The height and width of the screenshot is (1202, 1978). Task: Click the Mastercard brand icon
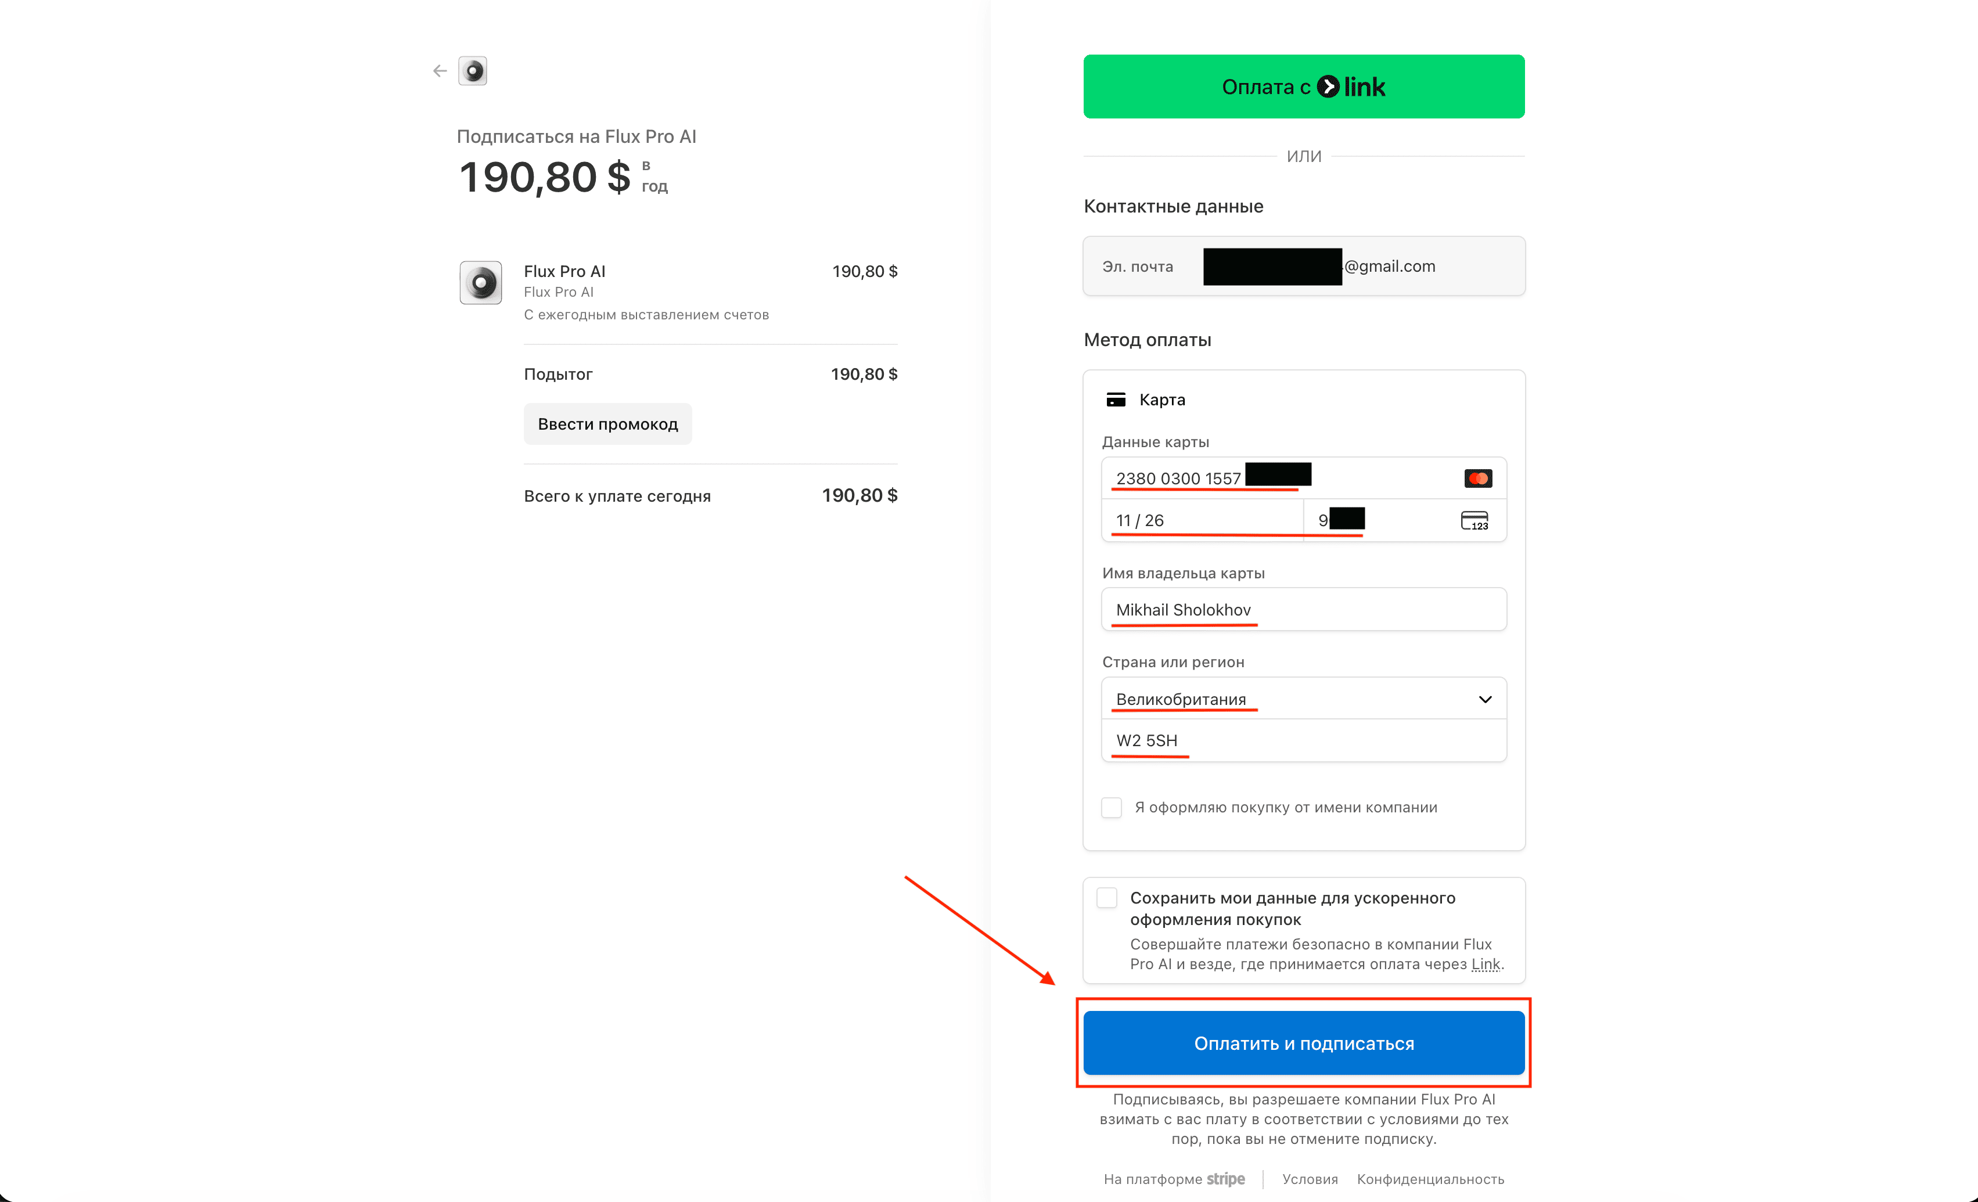click(x=1477, y=478)
